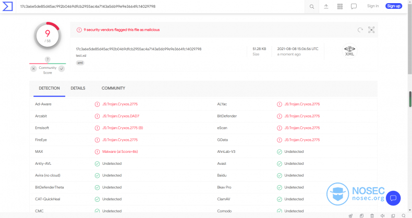Switch to the DETECTION tab
412x218 pixels.
point(49,88)
